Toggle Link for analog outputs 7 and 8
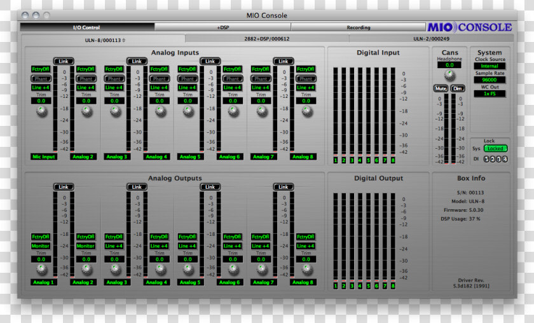This screenshot has height=323, width=534. [284, 187]
